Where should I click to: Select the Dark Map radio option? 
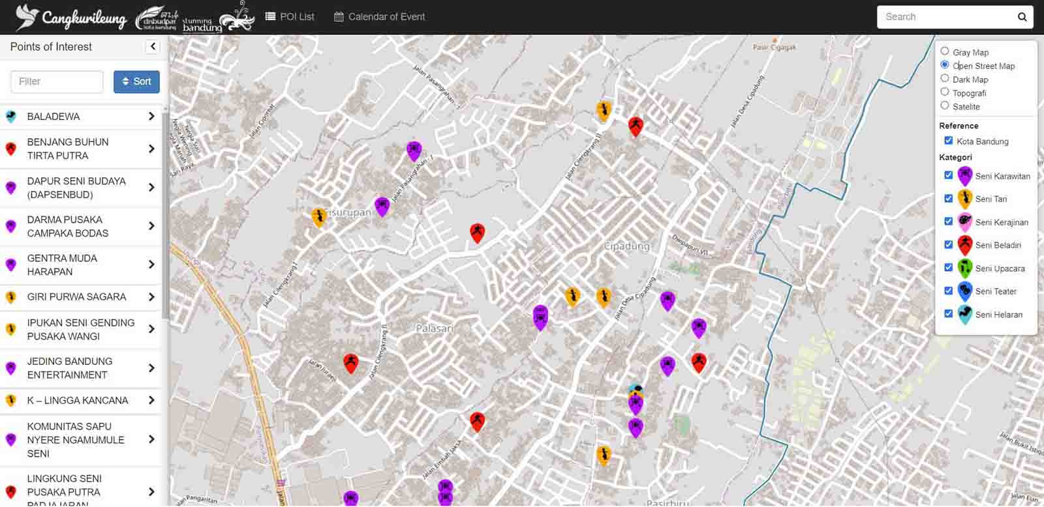click(x=944, y=79)
